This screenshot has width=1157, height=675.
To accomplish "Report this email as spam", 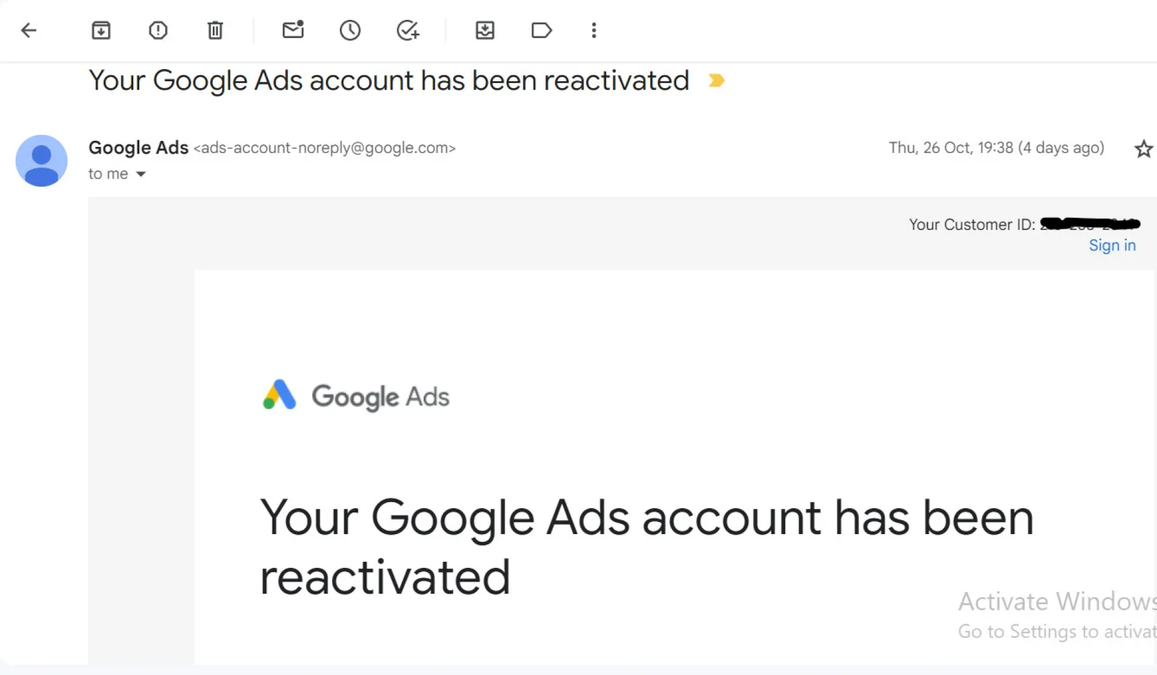I will pos(158,30).
